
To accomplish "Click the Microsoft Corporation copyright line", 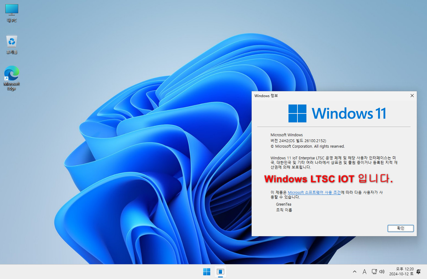I will pyautogui.click(x=308, y=146).
